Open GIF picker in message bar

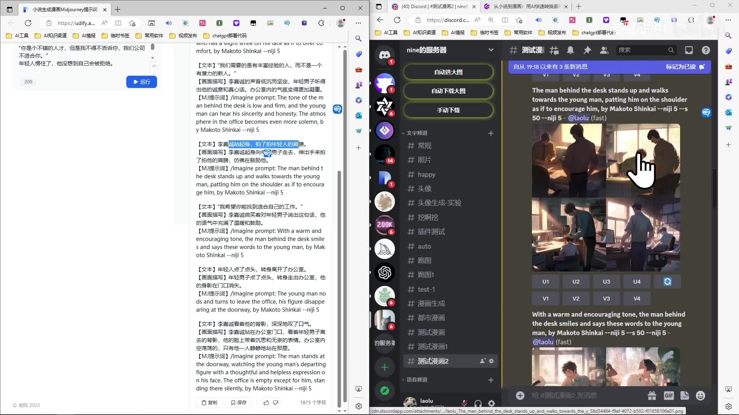(669, 395)
